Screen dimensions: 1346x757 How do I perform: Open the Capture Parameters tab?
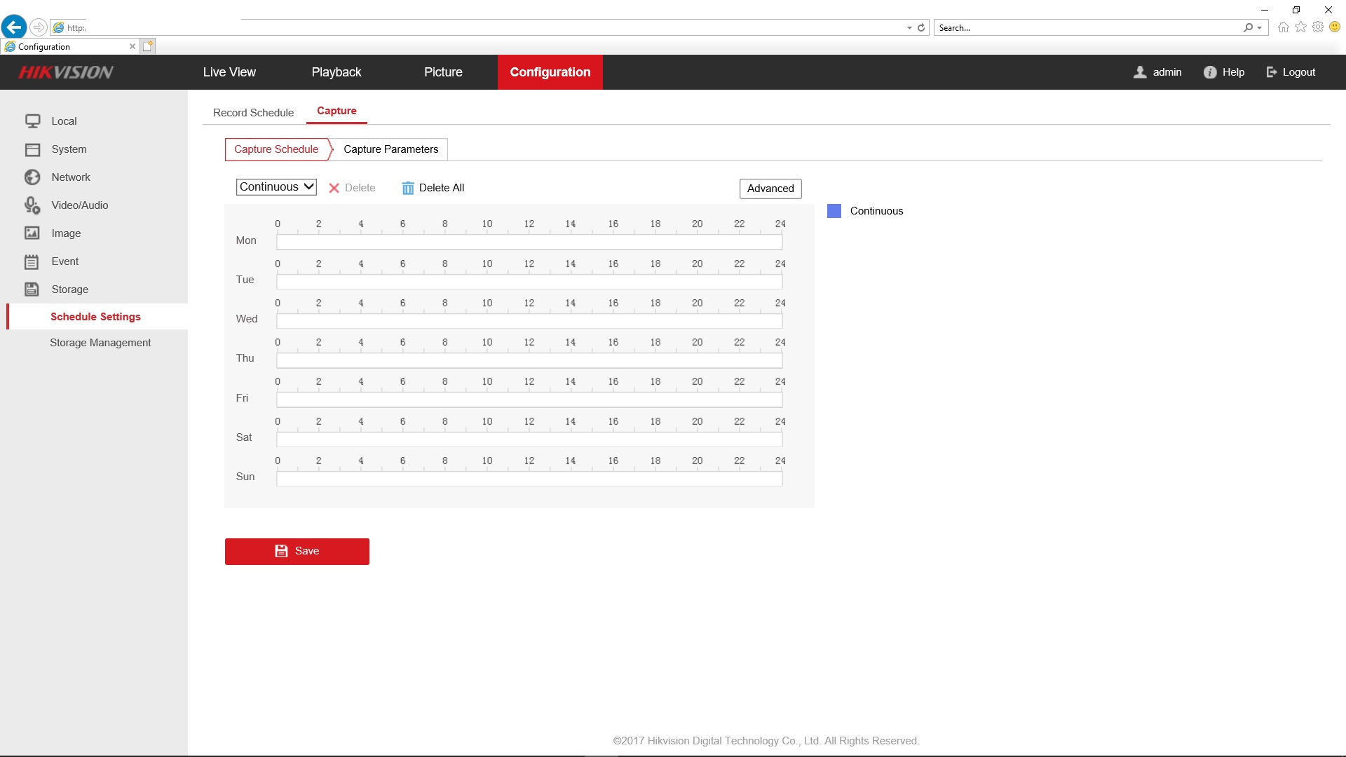click(x=390, y=149)
